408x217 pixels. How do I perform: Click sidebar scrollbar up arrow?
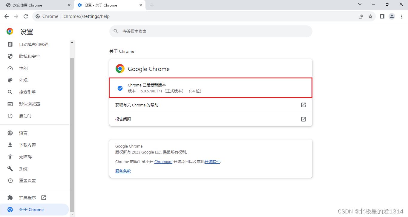72,42
